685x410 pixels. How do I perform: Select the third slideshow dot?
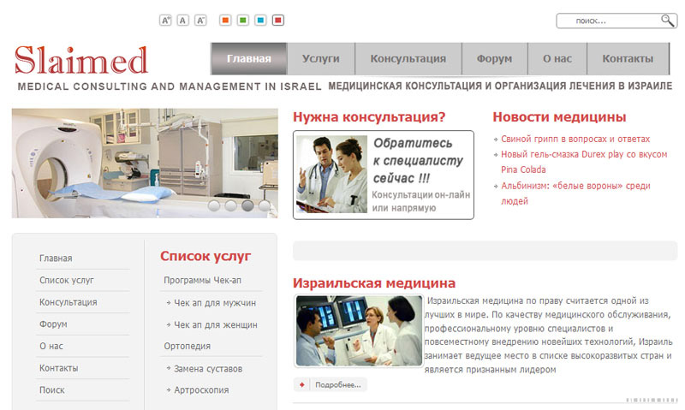247,205
